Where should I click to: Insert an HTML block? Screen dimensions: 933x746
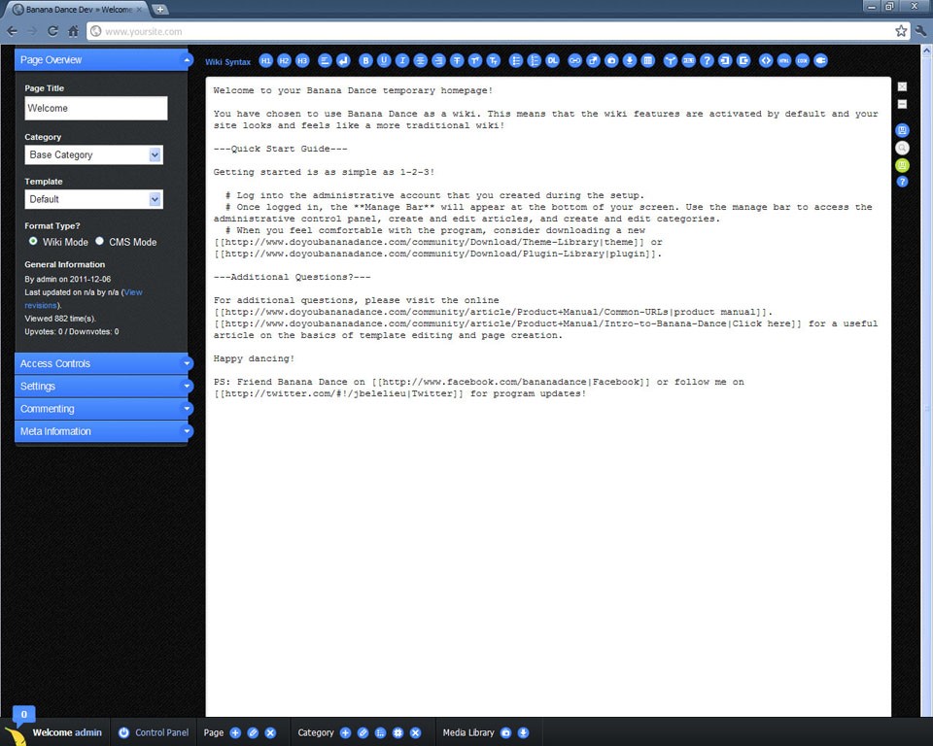click(784, 60)
